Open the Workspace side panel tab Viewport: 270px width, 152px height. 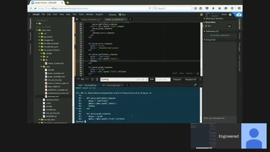pyautogui.click(x=30, y=24)
